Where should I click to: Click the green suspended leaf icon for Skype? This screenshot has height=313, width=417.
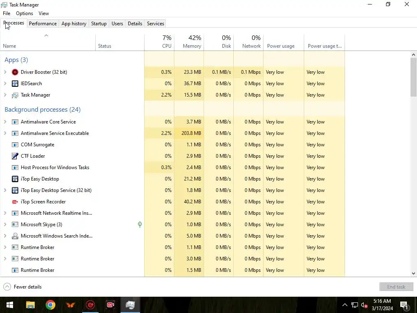(x=140, y=225)
